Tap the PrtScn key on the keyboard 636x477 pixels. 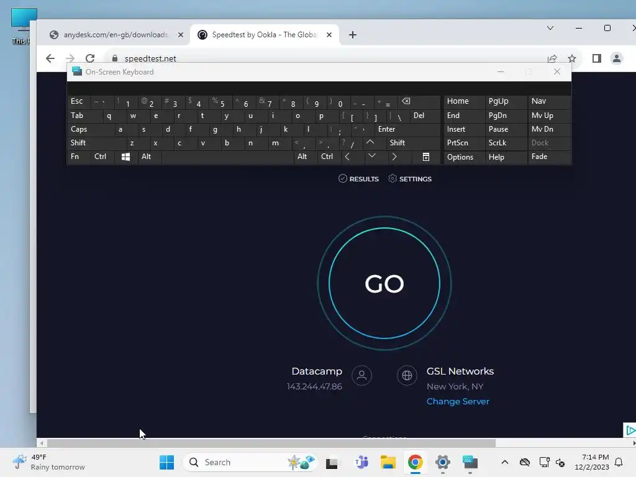(x=464, y=143)
